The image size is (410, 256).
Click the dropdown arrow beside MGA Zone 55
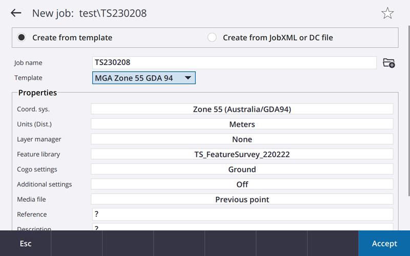coord(188,78)
